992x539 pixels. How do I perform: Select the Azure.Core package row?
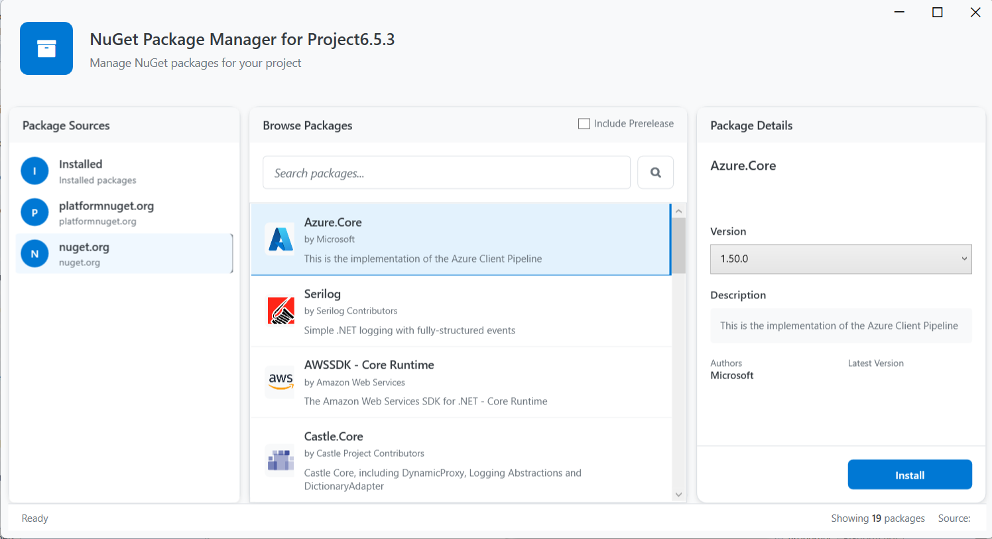point(461,239)
